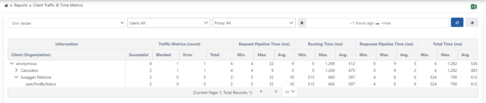Viewport: 486px width, 103px height.
Task: Click the 483 Total Time Avg in Calculator row
Action: [474, 71]
